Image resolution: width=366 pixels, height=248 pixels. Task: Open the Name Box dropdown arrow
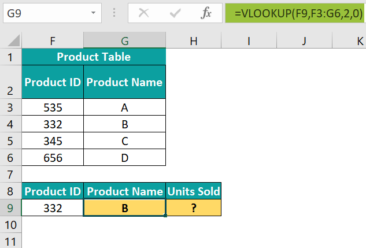tap(93, 13)
